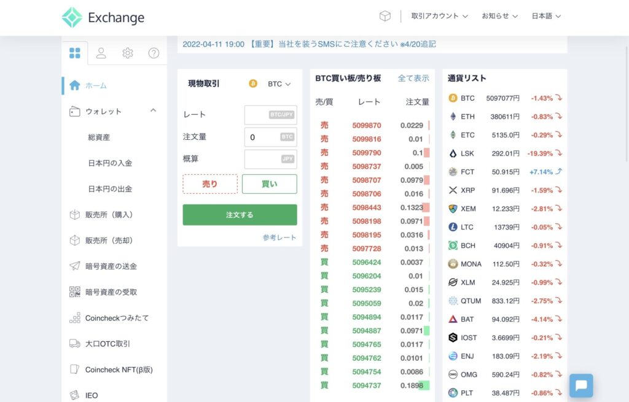
Task: Click the IEO sidebar icon
Action: (x=74, y=395)
